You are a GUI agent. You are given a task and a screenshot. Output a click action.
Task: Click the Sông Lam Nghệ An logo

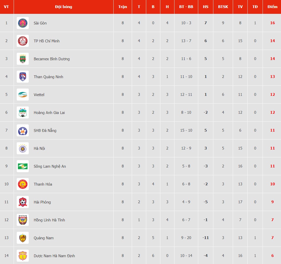pyautogui.click(x=23, y=166)
